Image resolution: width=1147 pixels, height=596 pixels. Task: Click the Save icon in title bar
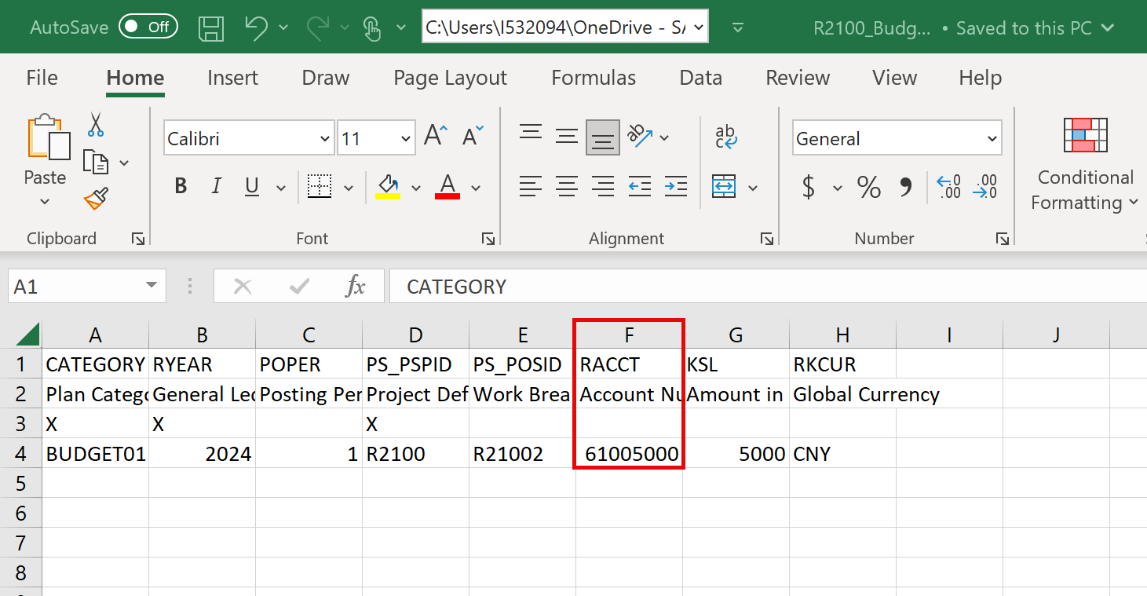pos(211,27)
